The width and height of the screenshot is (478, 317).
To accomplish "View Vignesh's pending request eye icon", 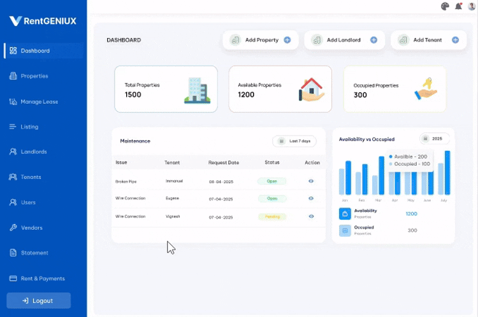I will [x=311, y=216].
